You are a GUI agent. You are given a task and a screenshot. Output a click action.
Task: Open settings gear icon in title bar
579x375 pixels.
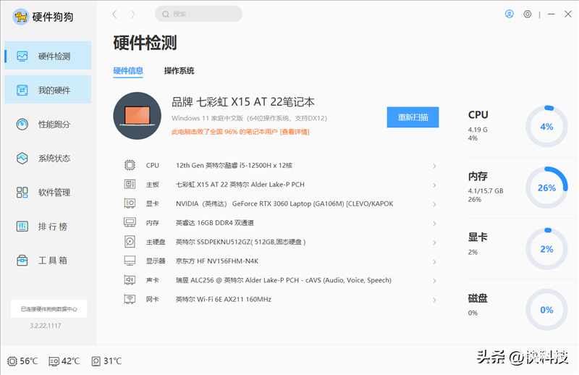[x=528, y=14]
